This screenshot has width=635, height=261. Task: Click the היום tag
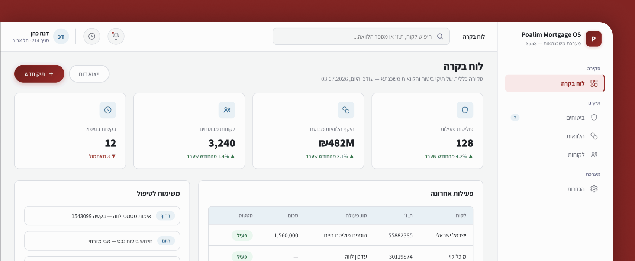pos(166,241)
